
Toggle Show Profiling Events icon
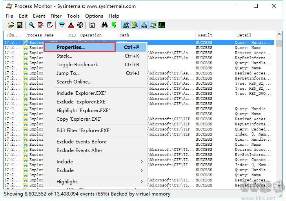coord(162,25)
